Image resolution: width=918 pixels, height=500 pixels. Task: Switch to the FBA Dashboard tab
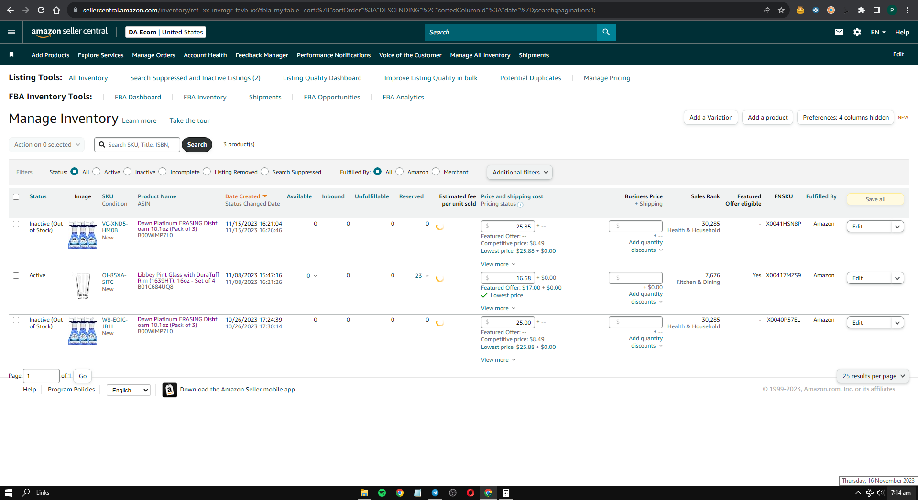click(138, 97)
